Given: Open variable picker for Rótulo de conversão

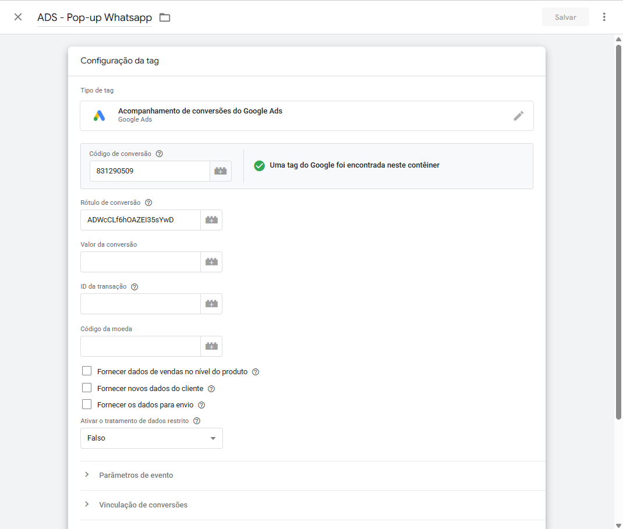Looking at the screenshot, I should [x=211, y=220].
